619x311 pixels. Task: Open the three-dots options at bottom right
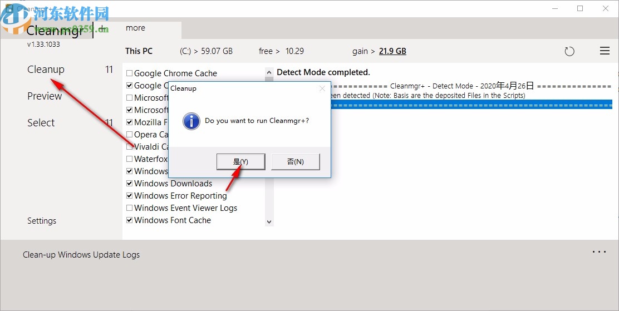tap(599, 252)
